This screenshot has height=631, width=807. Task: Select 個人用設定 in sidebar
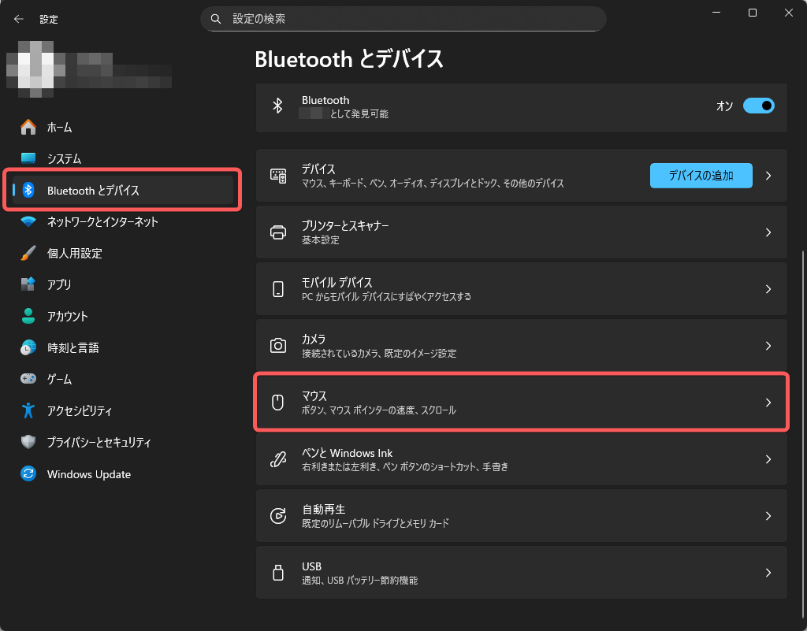click(x=122, y=253)
